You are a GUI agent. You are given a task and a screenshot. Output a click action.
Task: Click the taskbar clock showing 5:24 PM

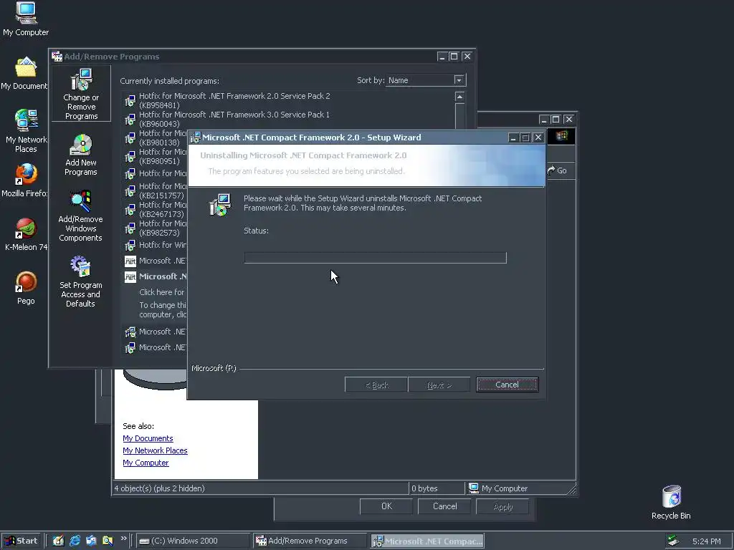pos(706,541)
